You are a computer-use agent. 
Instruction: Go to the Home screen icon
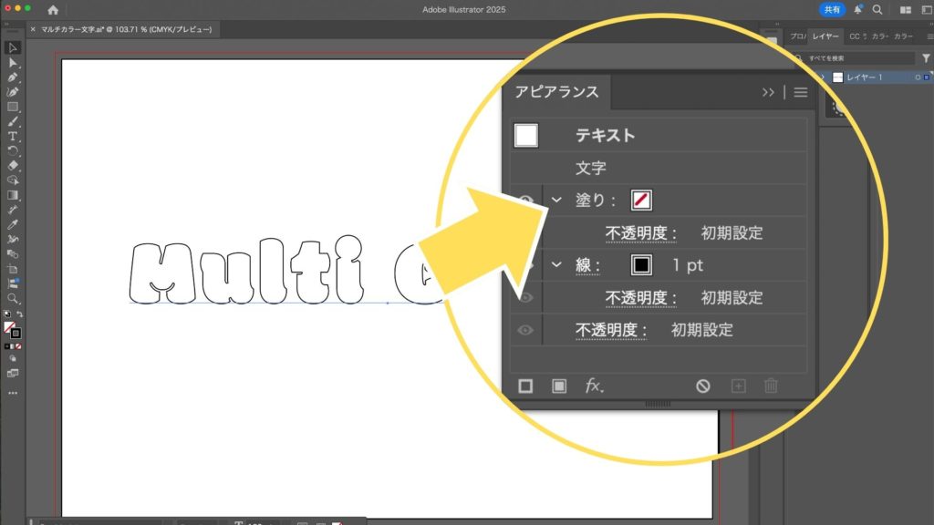click(x=53, y=10)
